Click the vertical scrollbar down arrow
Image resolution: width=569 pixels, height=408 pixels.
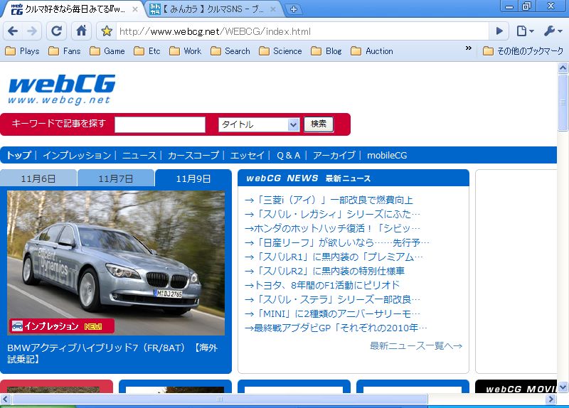point(563,387)
